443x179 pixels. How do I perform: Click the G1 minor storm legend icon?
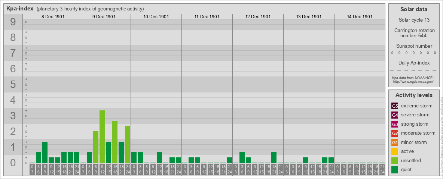[395, 142]
